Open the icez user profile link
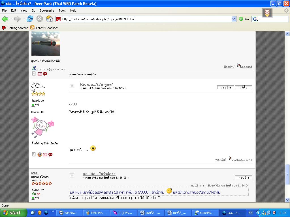The image size is (290, 217). tap(34, 173)
